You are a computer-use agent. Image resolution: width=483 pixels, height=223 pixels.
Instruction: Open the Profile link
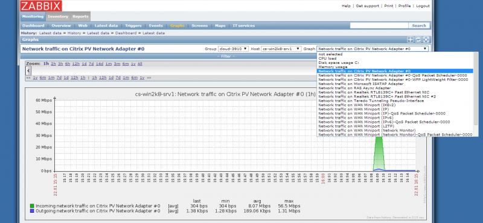pos(404,6)
